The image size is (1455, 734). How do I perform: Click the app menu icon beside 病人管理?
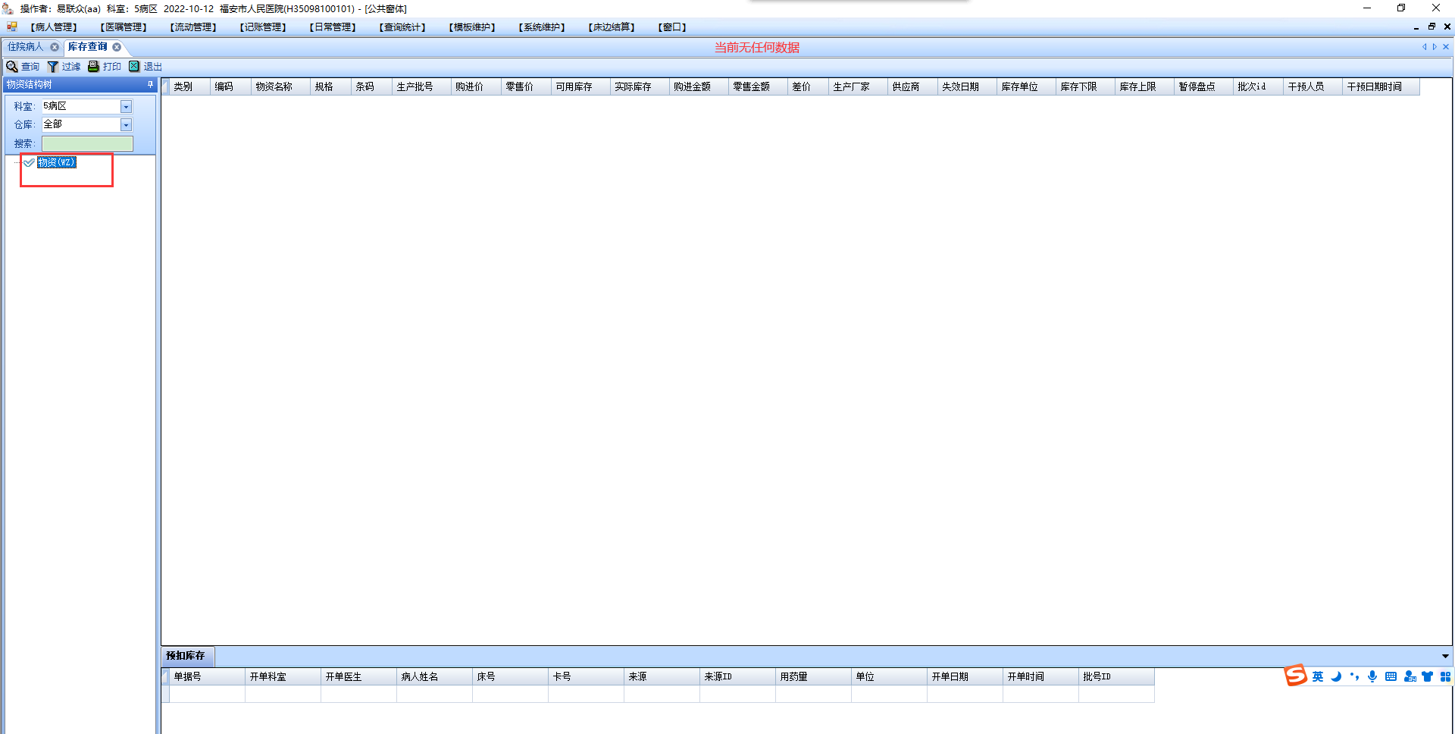pos(12,27)
